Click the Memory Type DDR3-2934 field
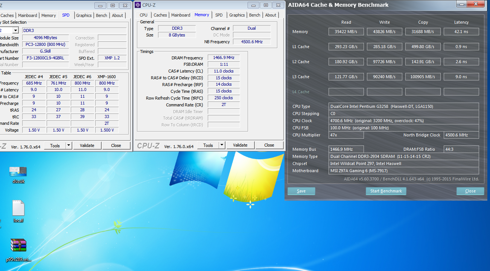 click(x=404, y=156)
